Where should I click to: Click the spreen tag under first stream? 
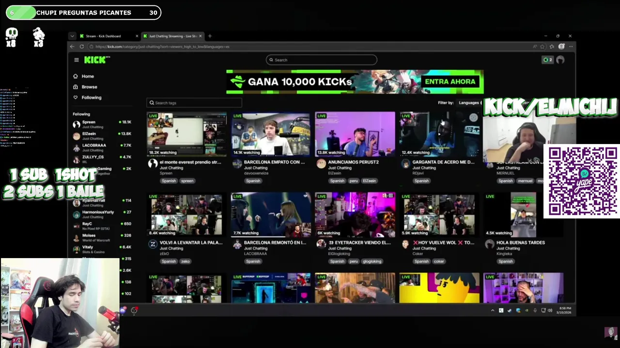[187, 181]
